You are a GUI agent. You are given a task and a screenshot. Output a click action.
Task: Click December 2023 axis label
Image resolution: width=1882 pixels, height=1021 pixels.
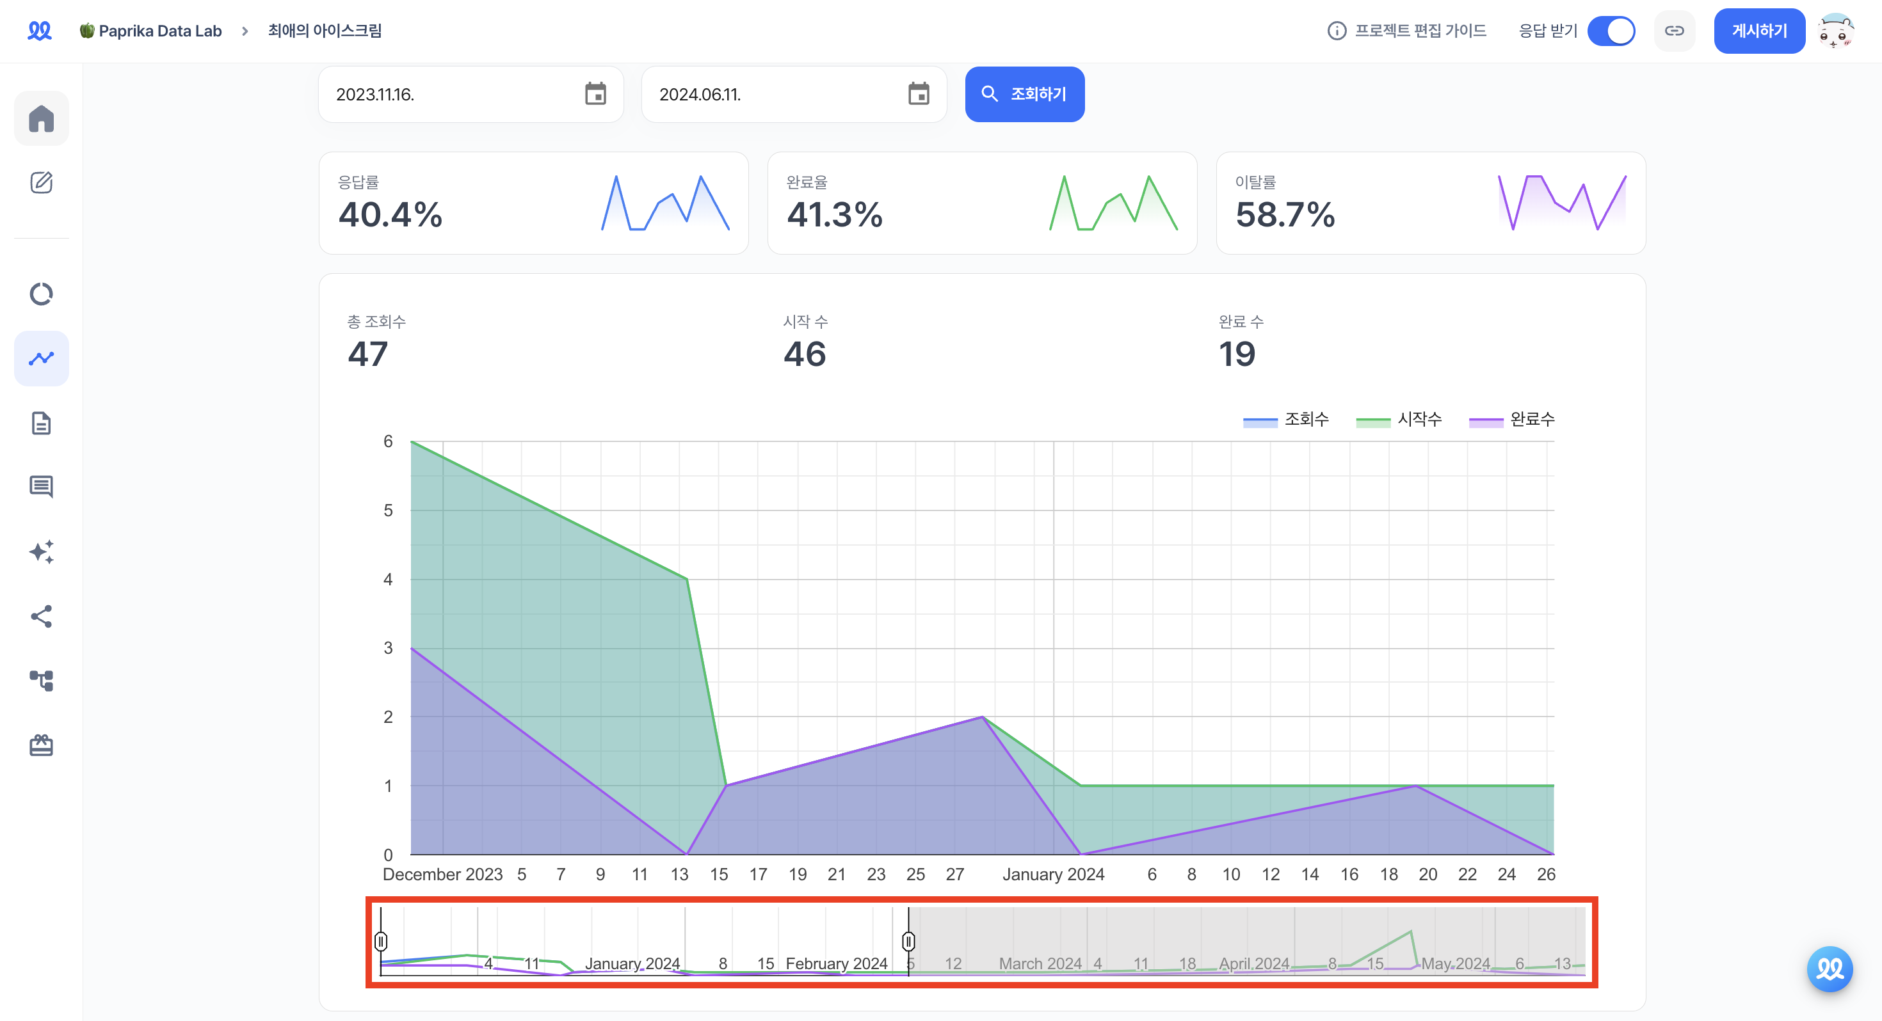click(x=443, y=875)
